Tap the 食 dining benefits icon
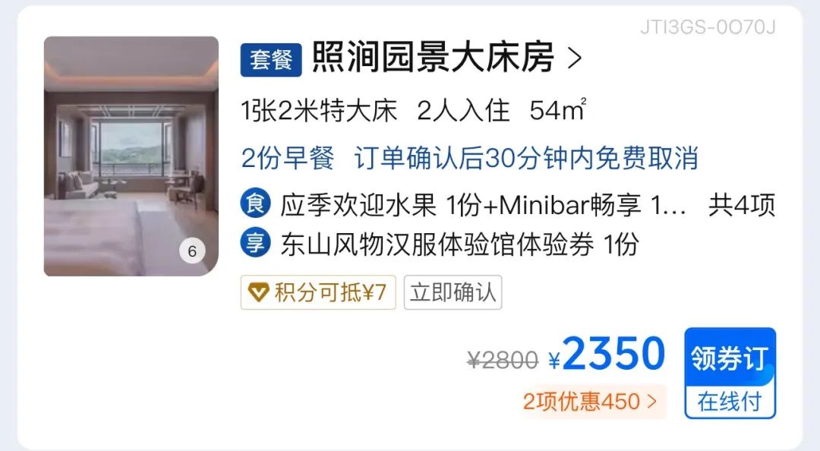This screenshot has width=820, height=451. [x=256, y=203]
